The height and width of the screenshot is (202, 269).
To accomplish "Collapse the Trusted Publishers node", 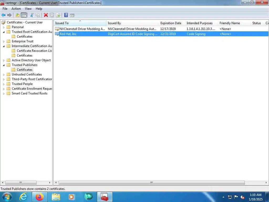I will [x=4, y=65].
